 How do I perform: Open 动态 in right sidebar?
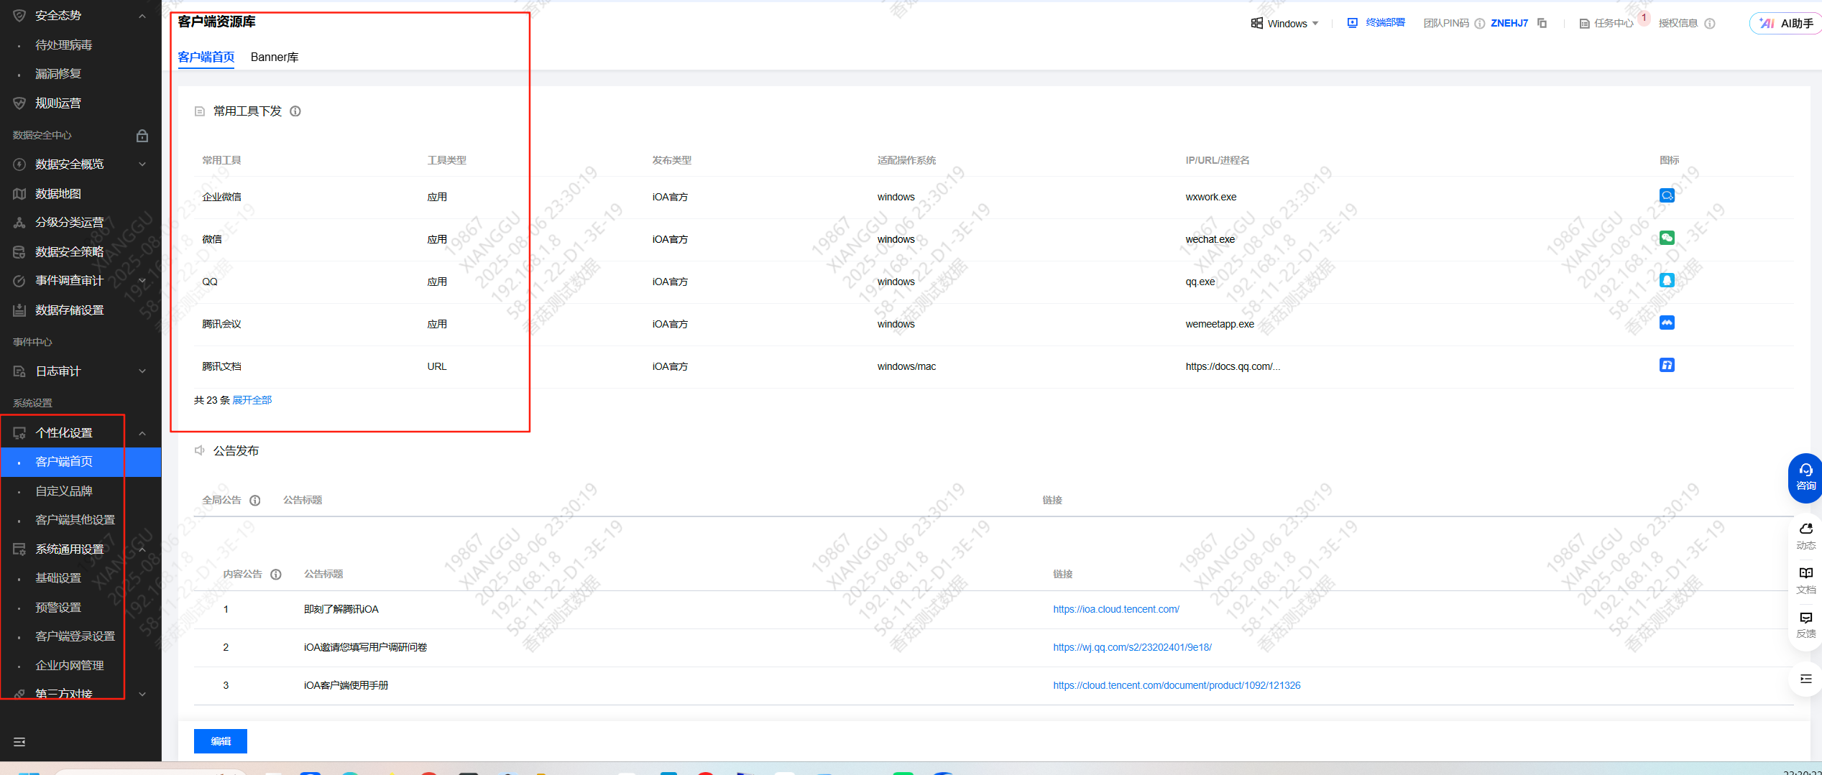pos(1805,536)
